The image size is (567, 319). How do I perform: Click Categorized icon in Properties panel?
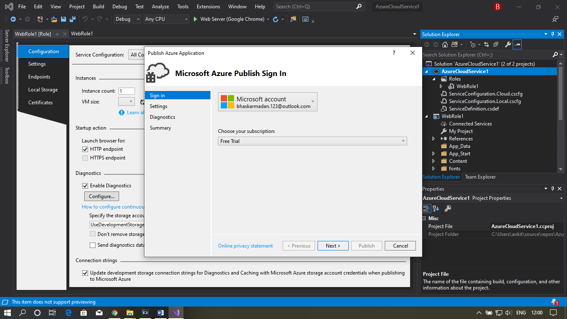click(427, 209)
